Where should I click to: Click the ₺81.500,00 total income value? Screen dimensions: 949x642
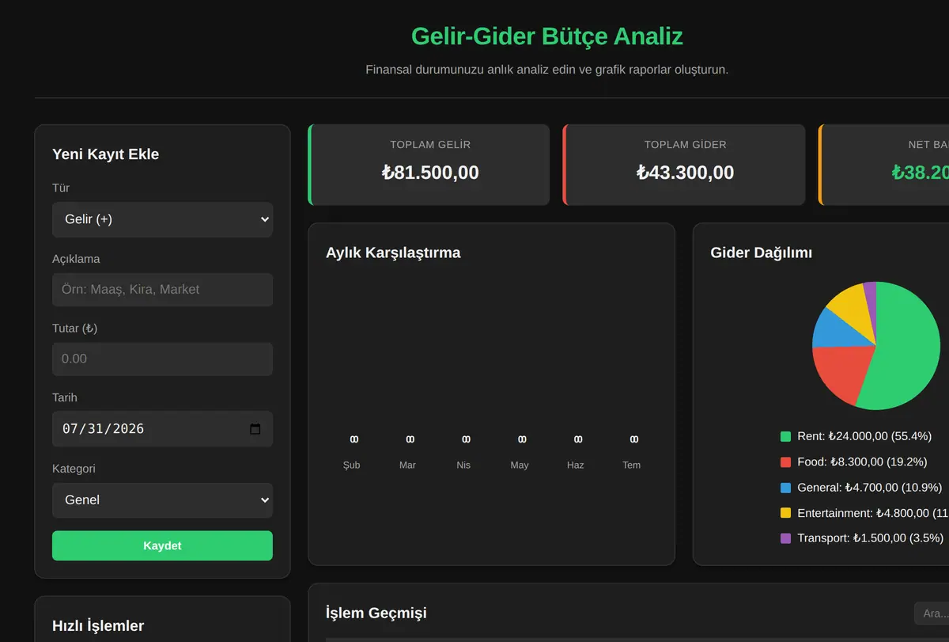pyautogui.click(x=430, y=173)
